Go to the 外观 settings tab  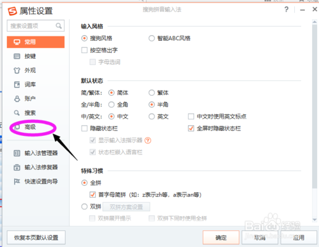(x=36, y=70)
